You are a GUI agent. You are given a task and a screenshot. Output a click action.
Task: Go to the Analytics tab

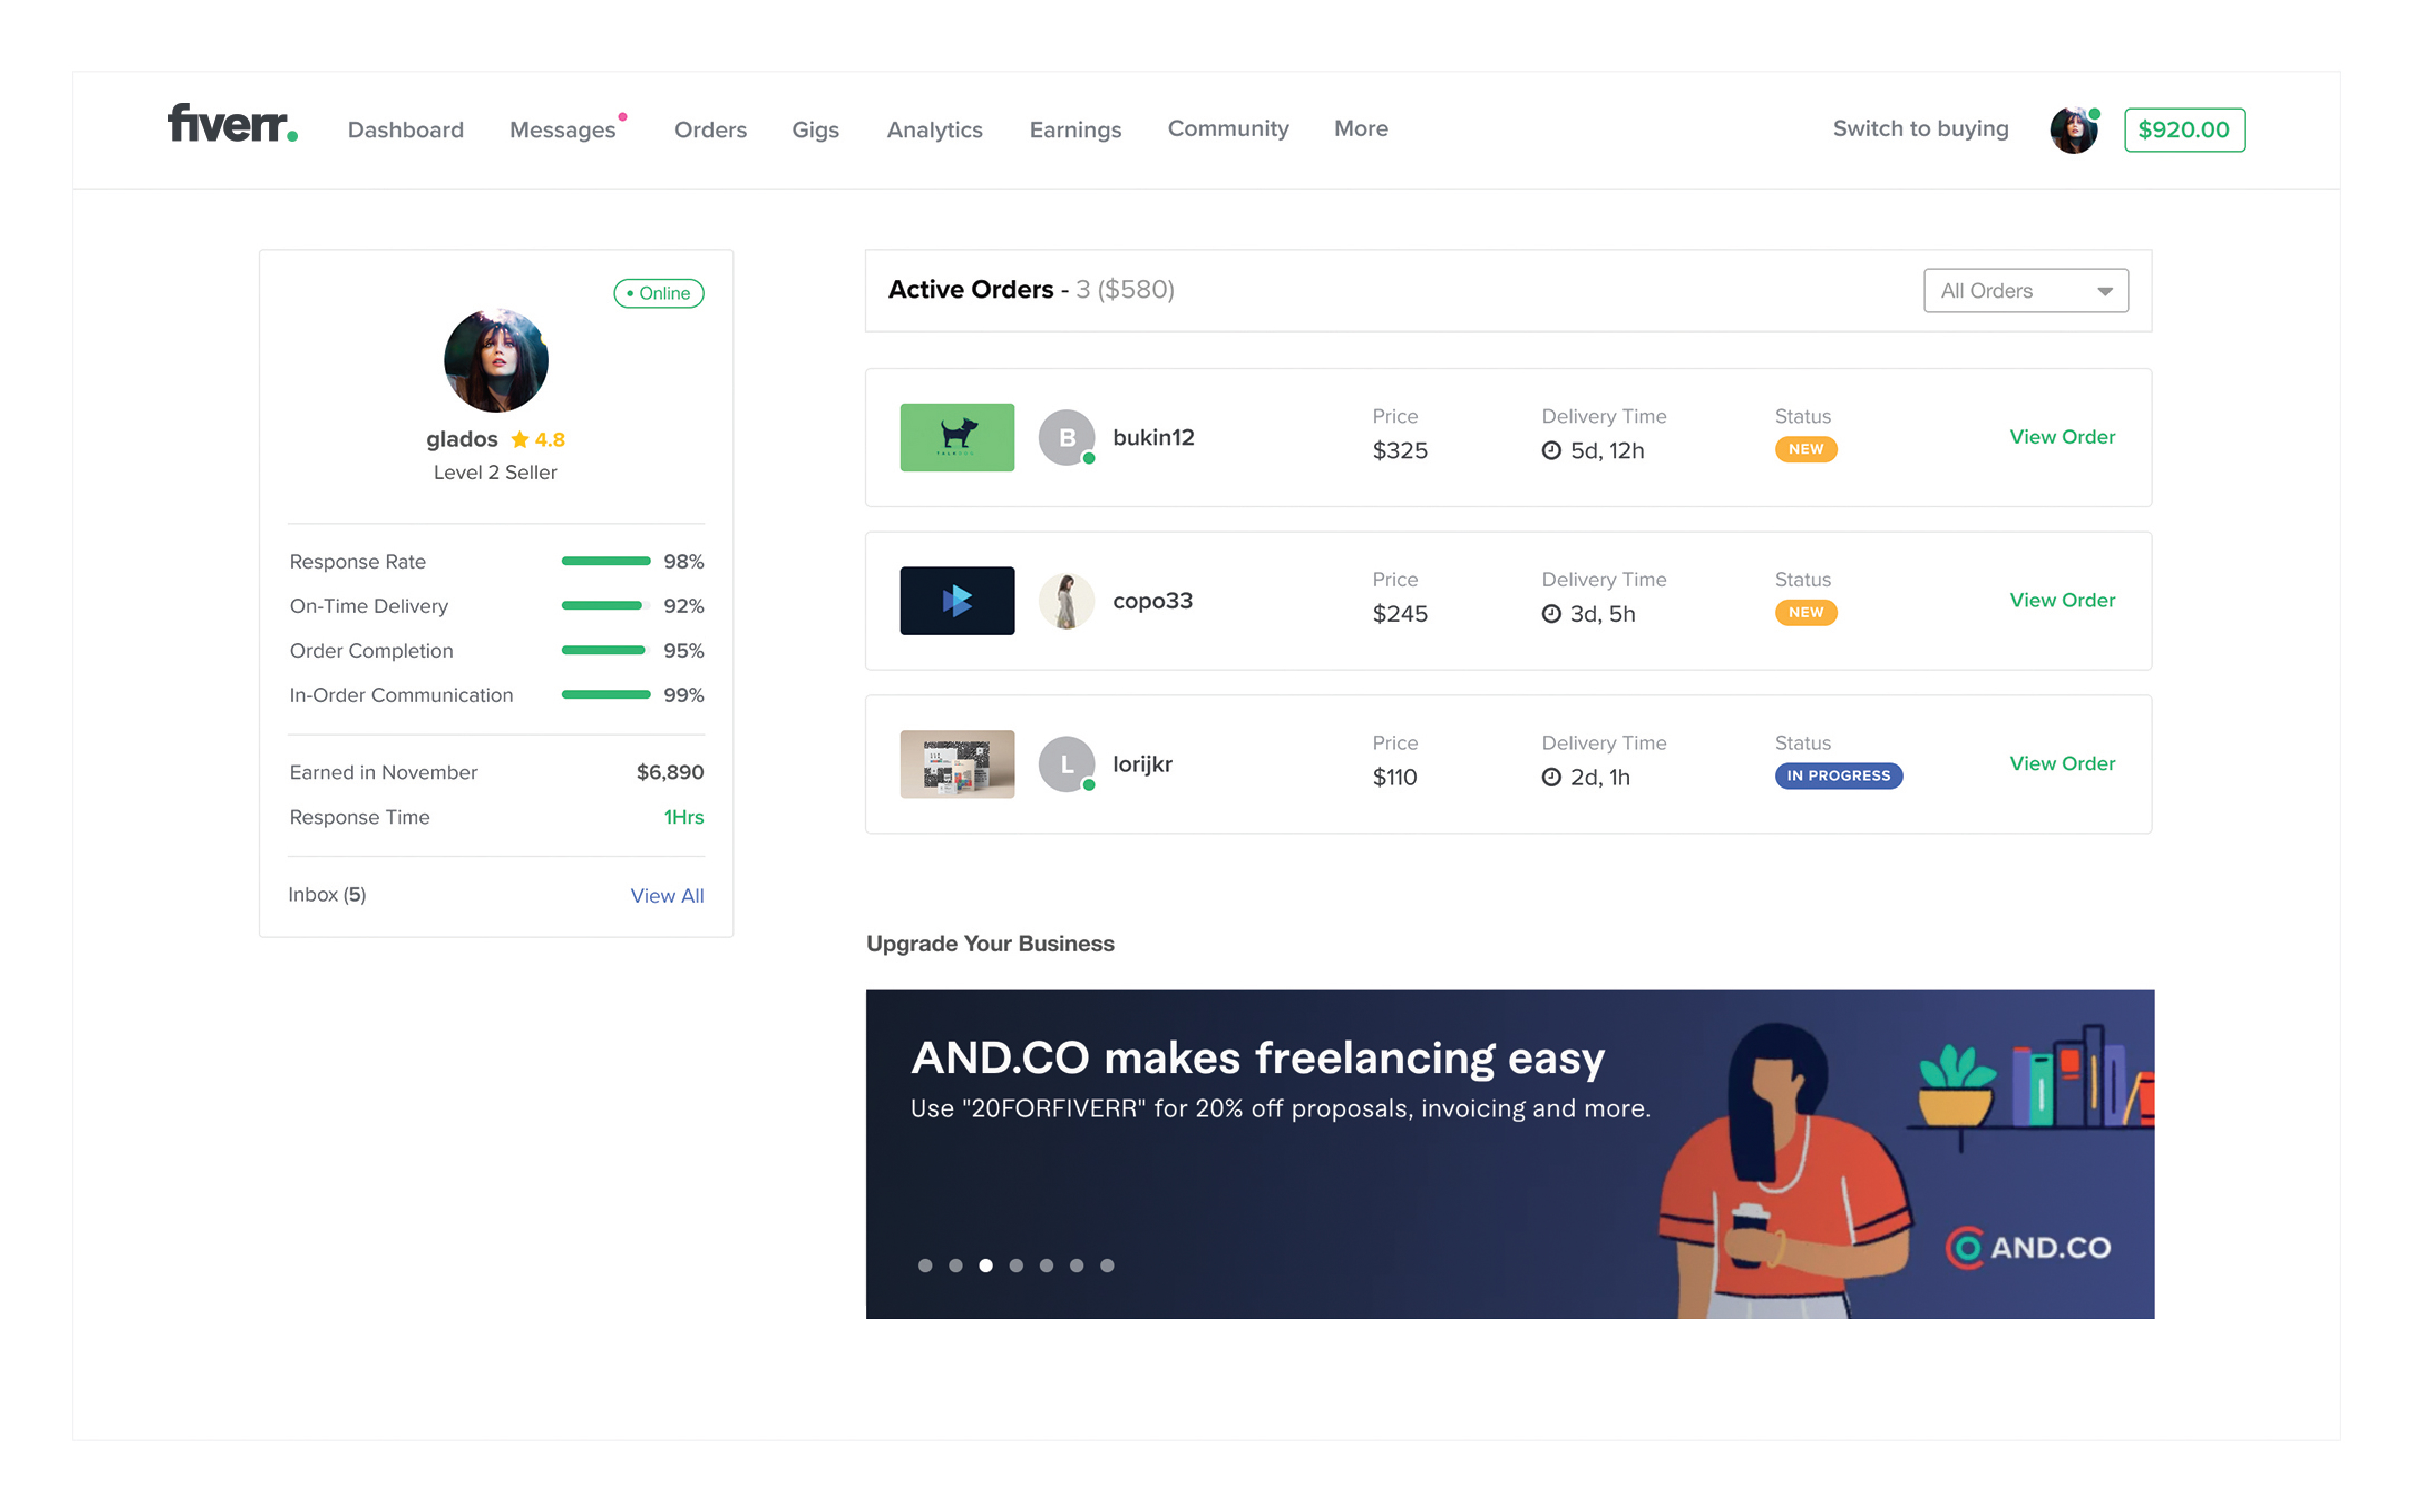tap(933, 130)
